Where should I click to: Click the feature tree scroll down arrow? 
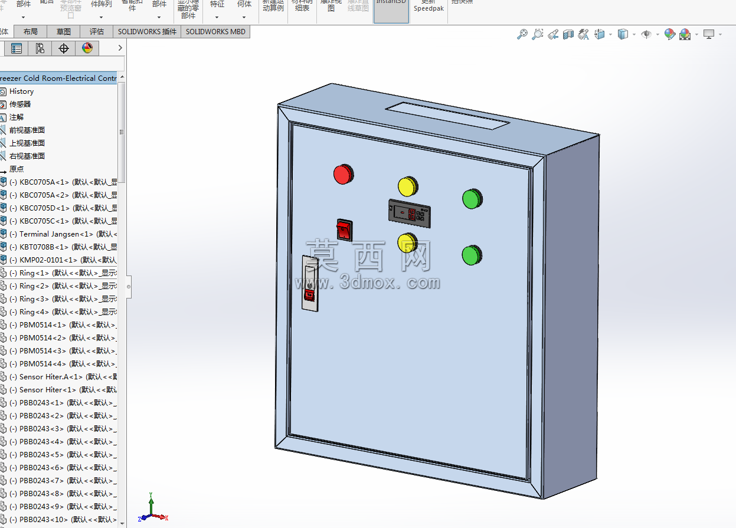(122, 523)
